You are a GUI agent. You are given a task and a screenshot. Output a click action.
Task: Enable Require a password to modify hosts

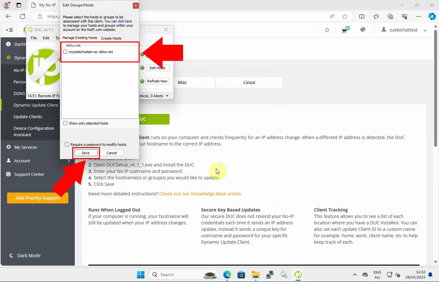(67, 145)
